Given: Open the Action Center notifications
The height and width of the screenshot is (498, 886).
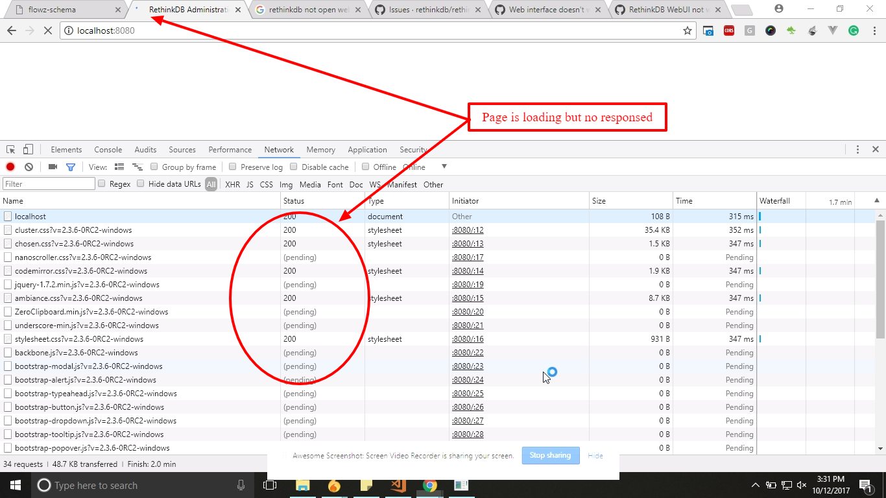Looking at the screenshot, I should [x=865, y=485].
